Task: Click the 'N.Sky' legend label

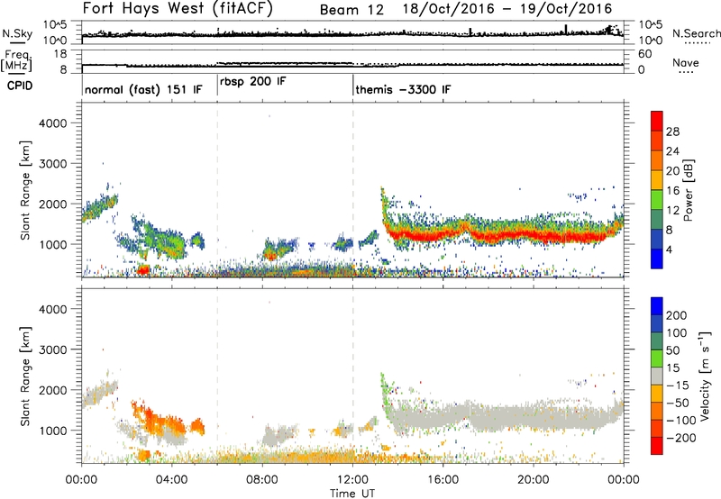Action: (17, 33)
